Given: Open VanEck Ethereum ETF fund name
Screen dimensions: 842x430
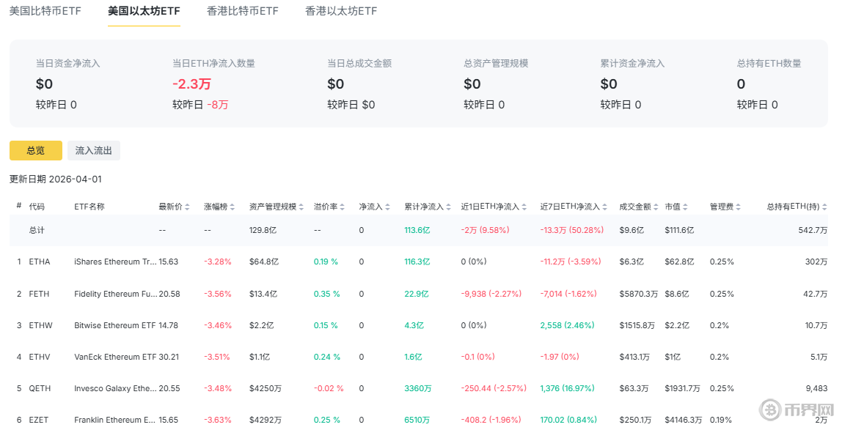Looking at the screenshot, I should 115,357.
